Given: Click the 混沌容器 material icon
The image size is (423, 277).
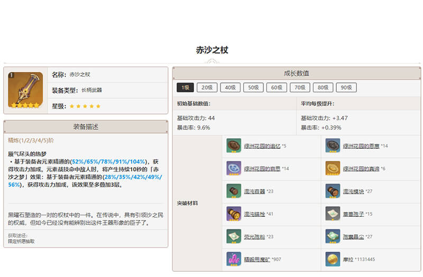Looking at the screenshot, I should (x=234, y=191).
